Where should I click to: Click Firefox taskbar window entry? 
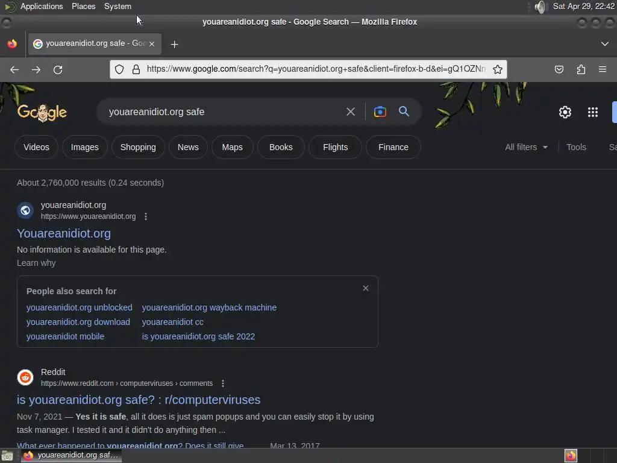[71, 456]
